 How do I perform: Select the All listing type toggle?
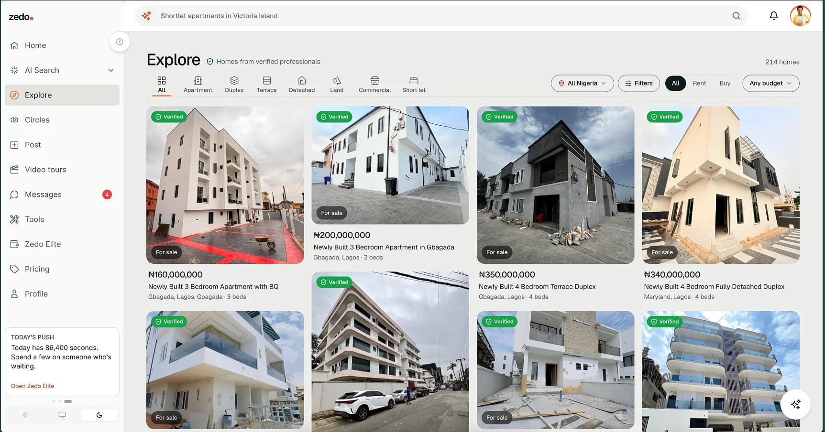tap(675, 83)
